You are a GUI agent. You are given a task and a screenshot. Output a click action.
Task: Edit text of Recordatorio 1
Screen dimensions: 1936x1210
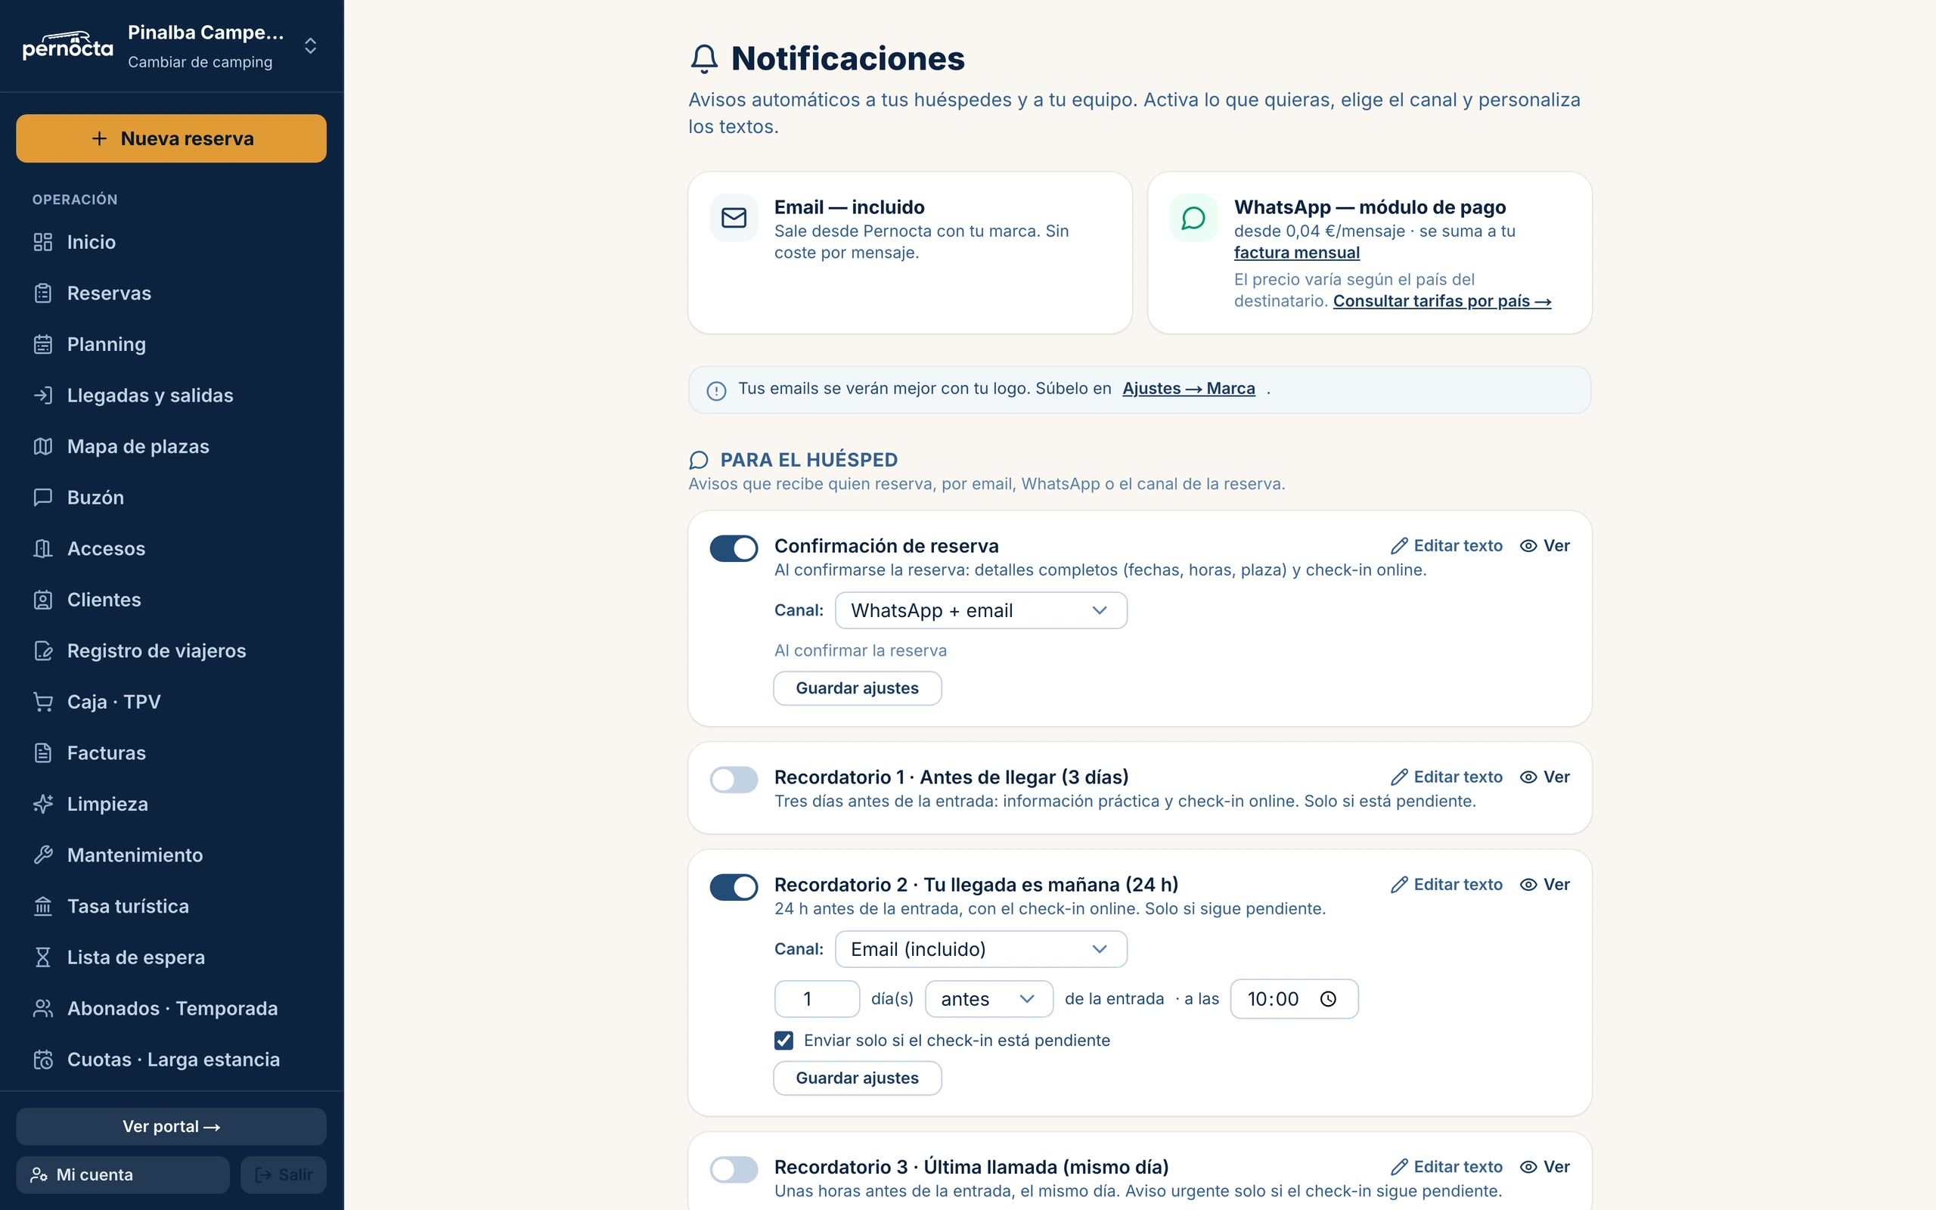[x=1447, y=777]
